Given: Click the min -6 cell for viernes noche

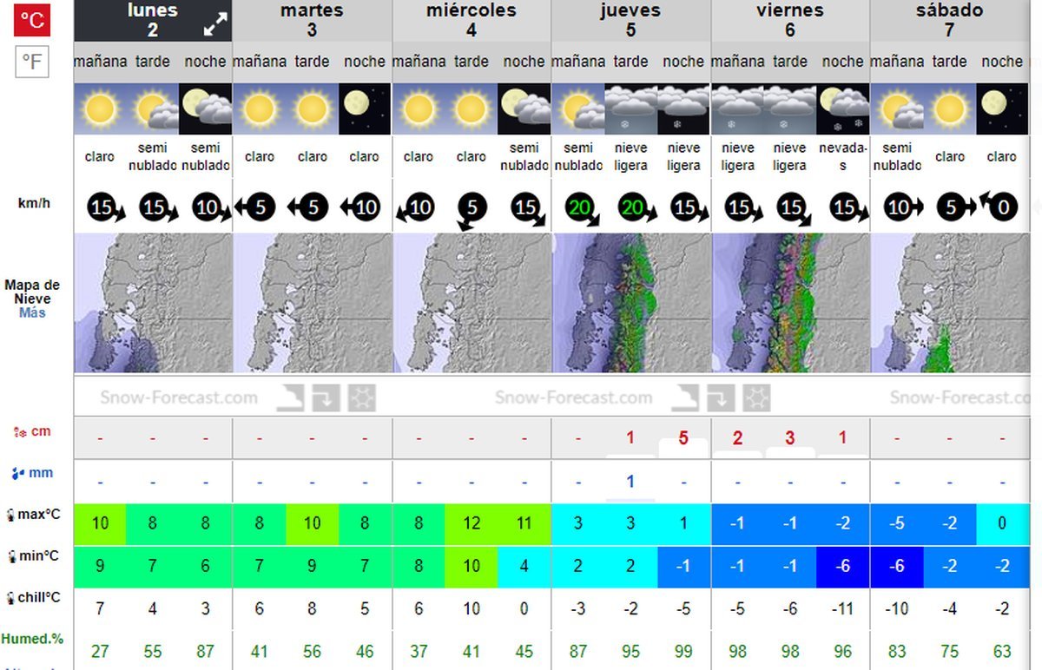Looking at the screenshot, I should [x=843, y=567].
